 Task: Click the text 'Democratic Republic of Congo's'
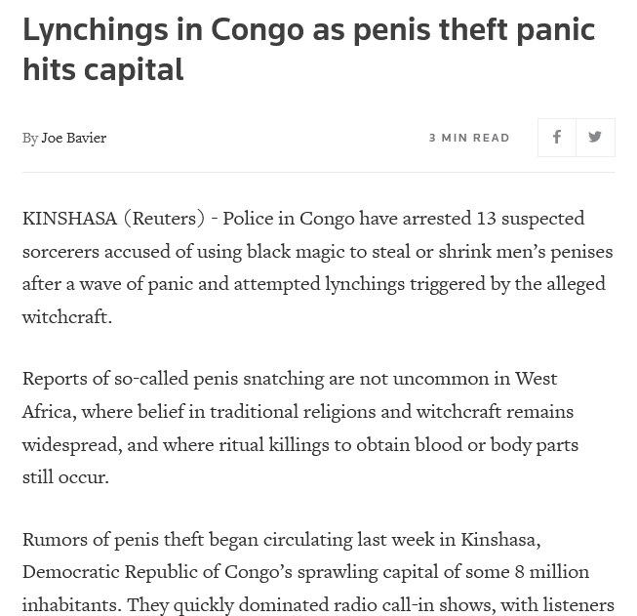pos(157,572)
